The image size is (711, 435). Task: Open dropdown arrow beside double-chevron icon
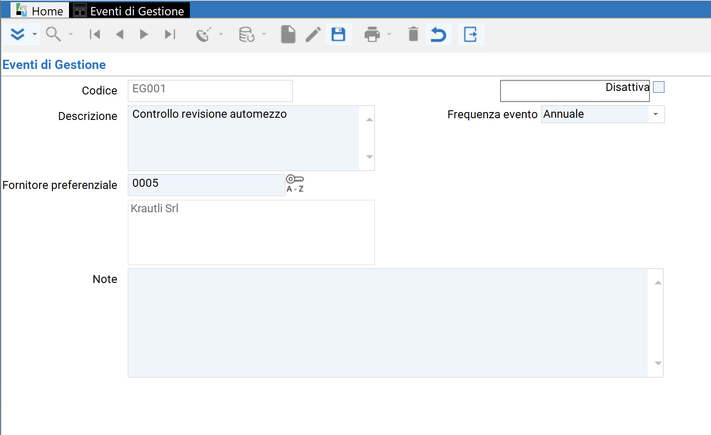click(x=34, y=34)
